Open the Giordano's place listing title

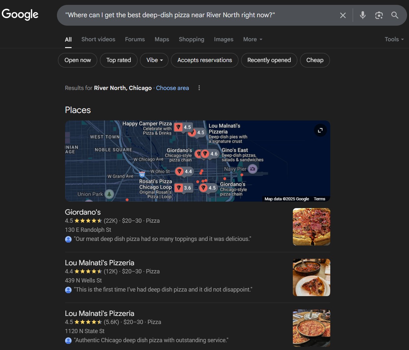(x=83, y=212)
